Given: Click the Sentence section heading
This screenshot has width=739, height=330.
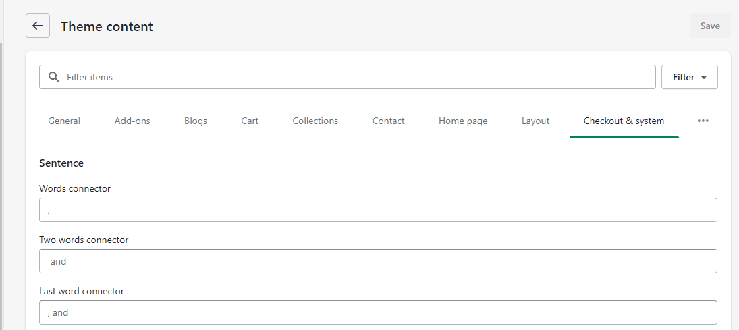Looking at the screenshot, I should point(61,163).
